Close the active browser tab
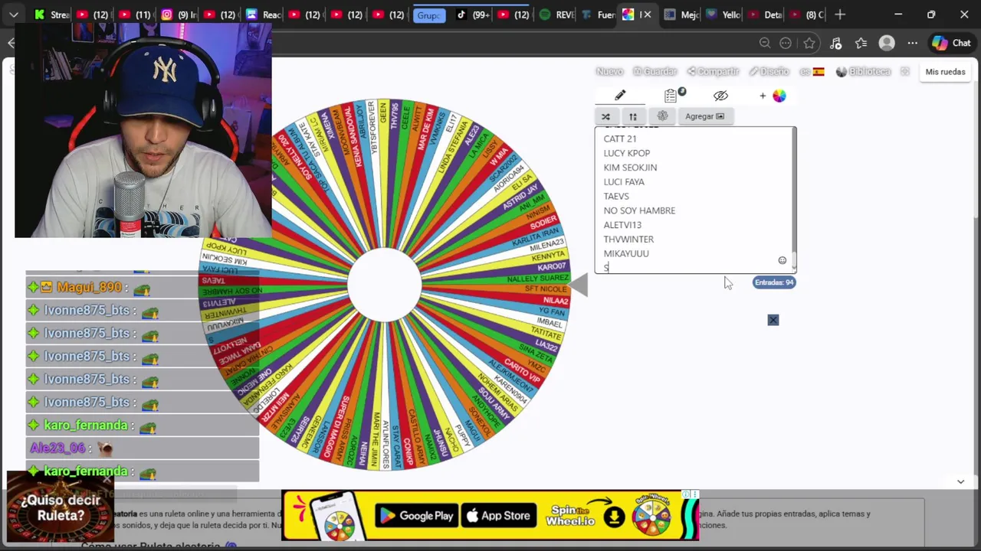Viewport: 981px width, 551px height. coord(647,15)
